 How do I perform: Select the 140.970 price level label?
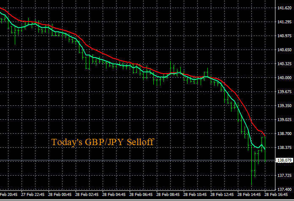pyautogui.click(x=284, y=36)
